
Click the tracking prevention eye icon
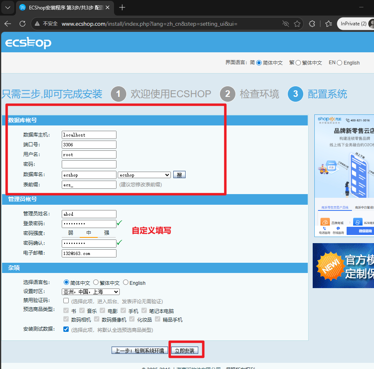(286, 24)
